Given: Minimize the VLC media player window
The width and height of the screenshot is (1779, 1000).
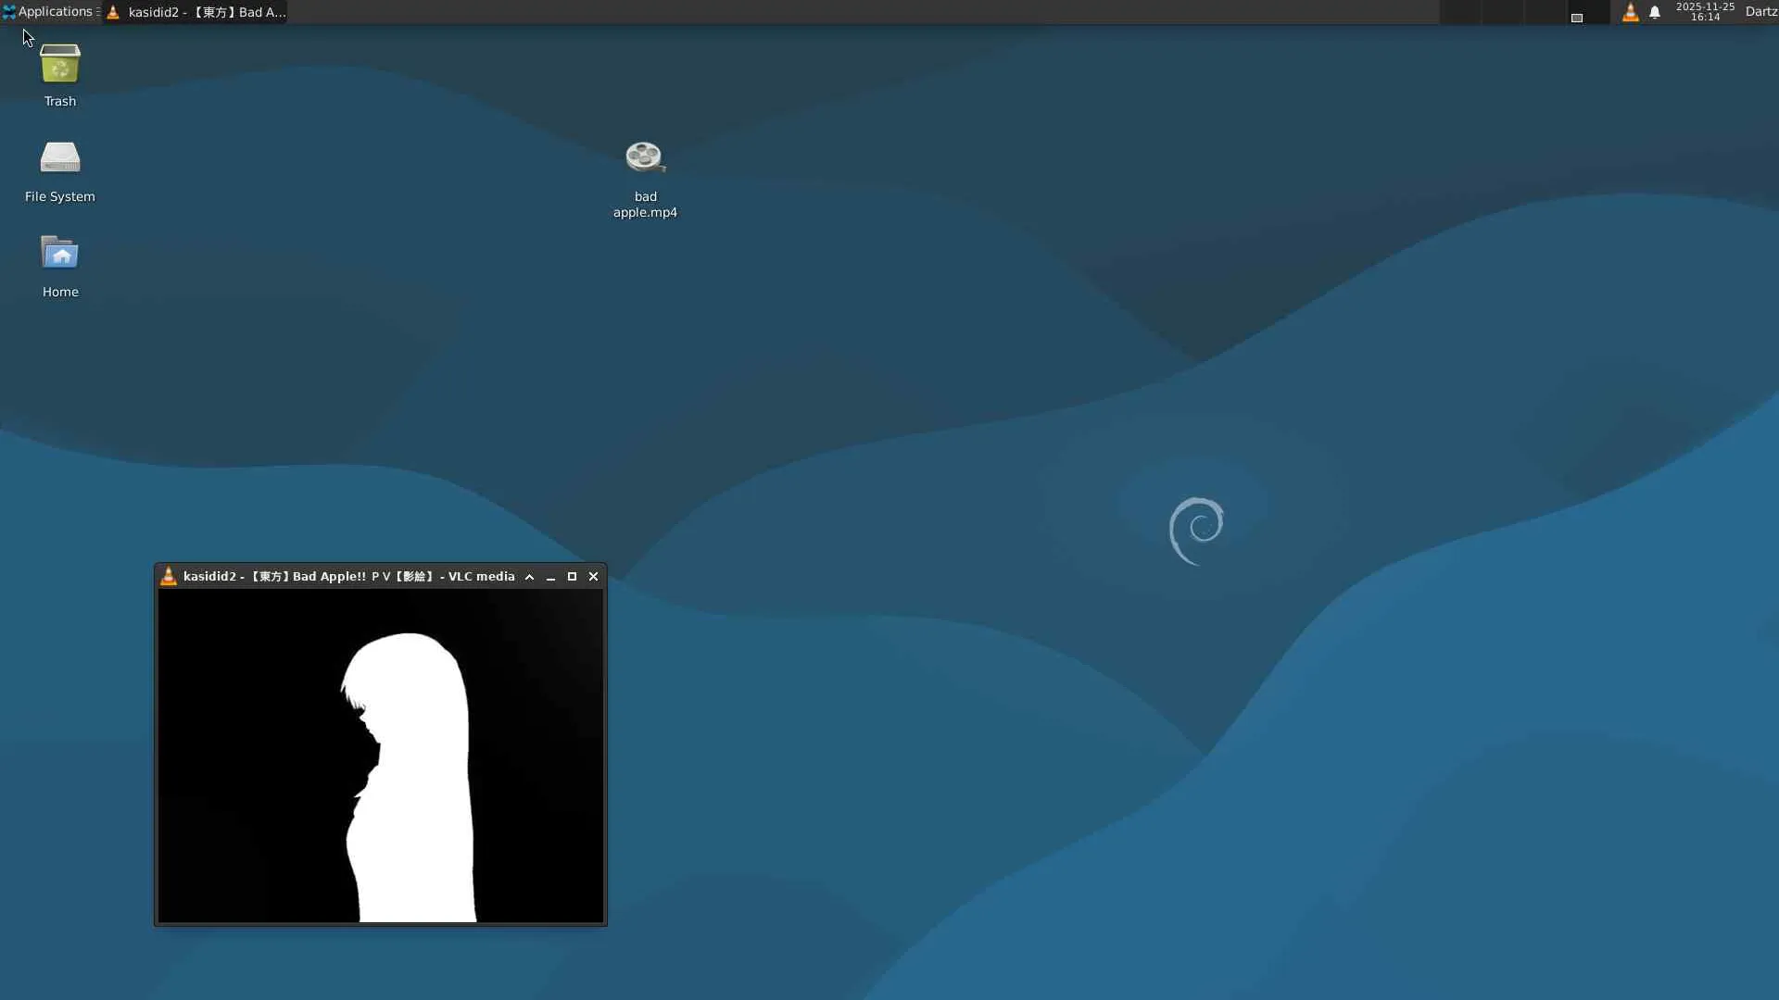Looking at the screenshot, I should (x=551, y=577).
